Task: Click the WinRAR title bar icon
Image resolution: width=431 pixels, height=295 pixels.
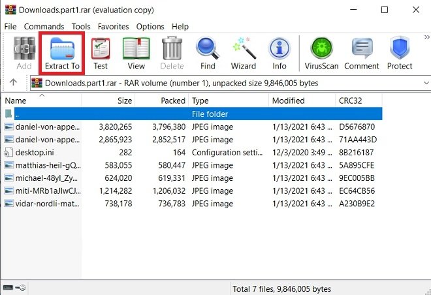Action: [10, 10]
